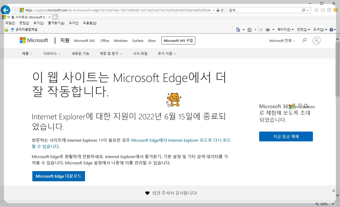Viewport: 340px width, 207px height.
Task: Expand the 제품 navigation dropdown
Action: click(x=27, y=54)
